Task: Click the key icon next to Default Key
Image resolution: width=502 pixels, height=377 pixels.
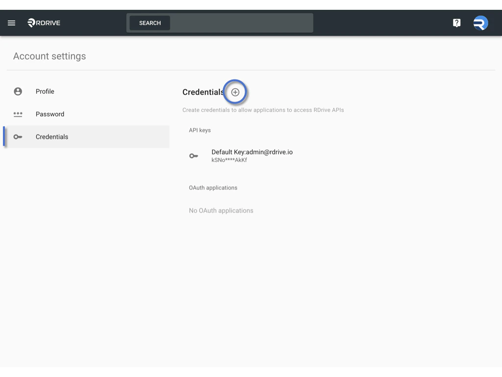Action: pos(194,155)
